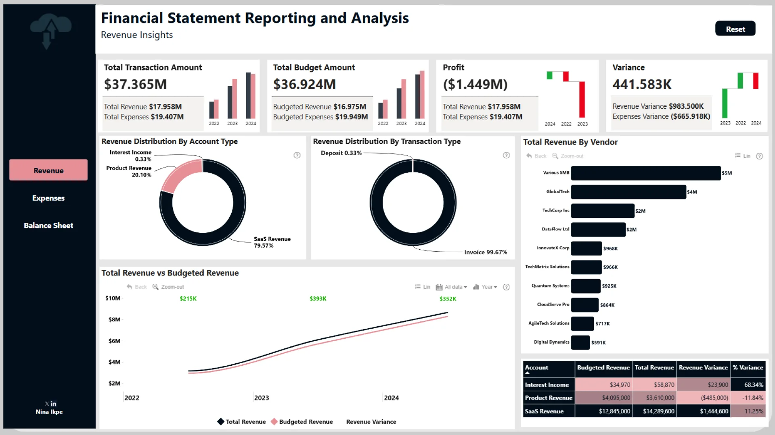Viewport: 775px width, 435px height.
Task: Click help icon in vendor chart toolbar
Action: 759,156
